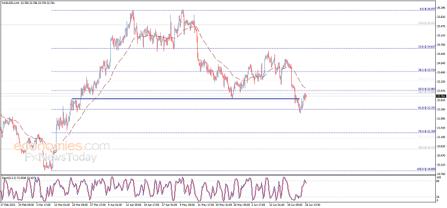Select the 76.4 Fibonacci level label
The height and width of the screenshot is (208, 447).
tap(427, 131)
